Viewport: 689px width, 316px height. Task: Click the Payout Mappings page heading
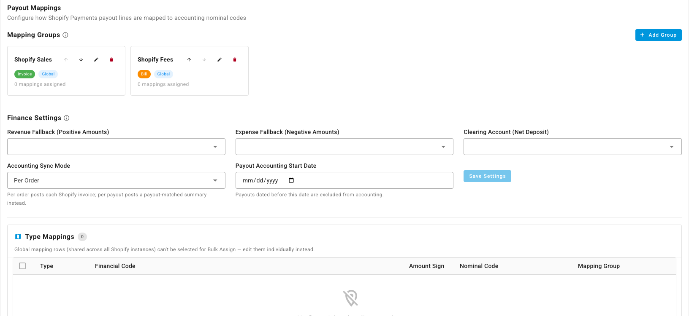[x=34, y=8]
